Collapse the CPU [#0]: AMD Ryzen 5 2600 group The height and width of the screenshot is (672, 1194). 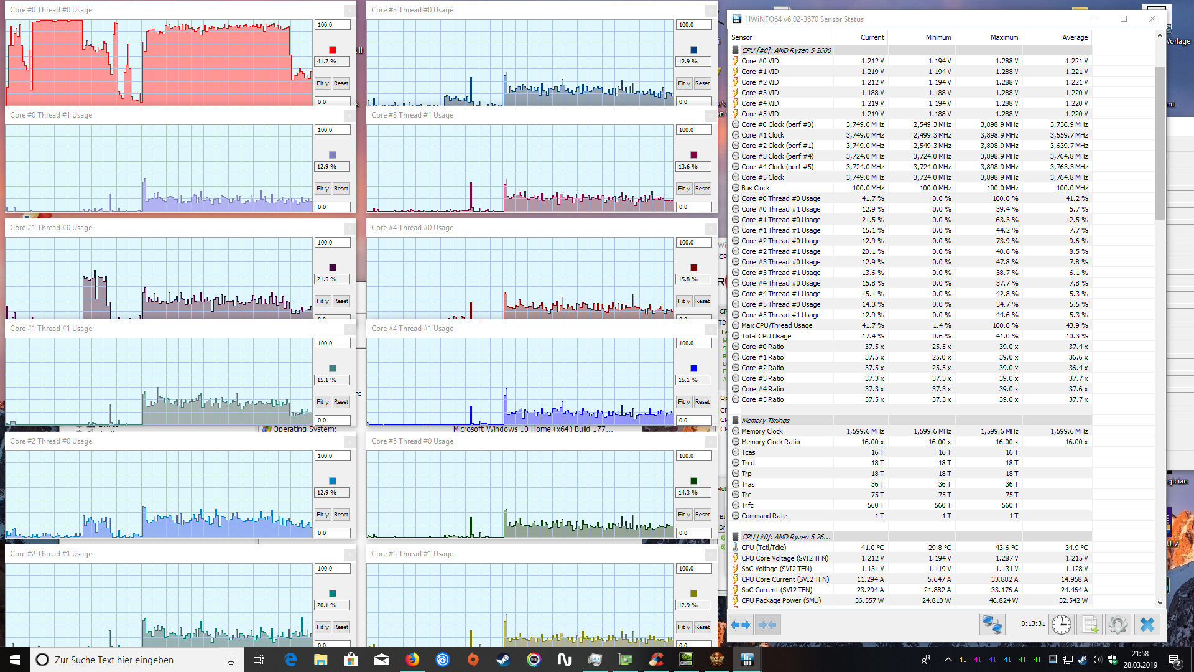pos(736,50)
